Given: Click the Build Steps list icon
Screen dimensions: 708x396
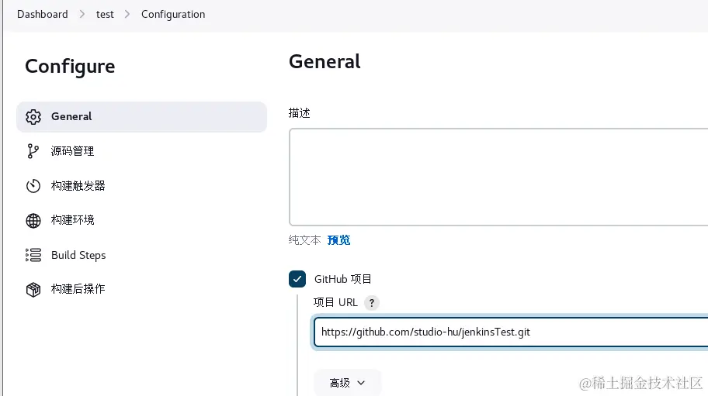Looking at the screenshot, I should coord(33,255).
